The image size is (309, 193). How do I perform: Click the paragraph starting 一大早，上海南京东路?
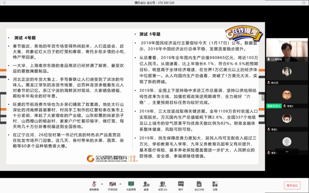point(68,68)
